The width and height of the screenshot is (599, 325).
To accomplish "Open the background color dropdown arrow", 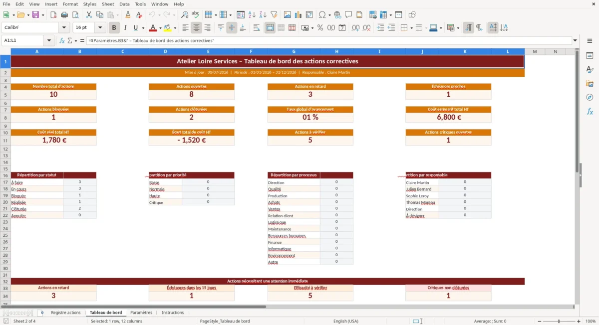I will [175, 28].
